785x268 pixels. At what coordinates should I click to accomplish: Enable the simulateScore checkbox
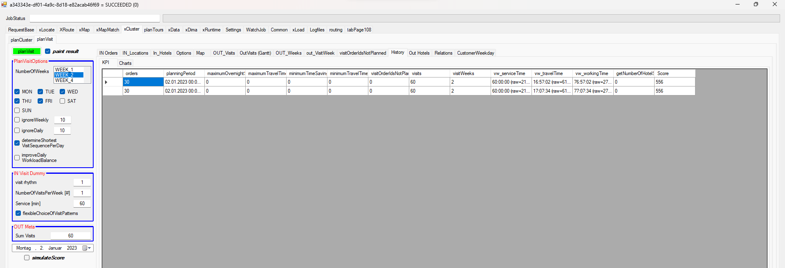coord(27,258)
